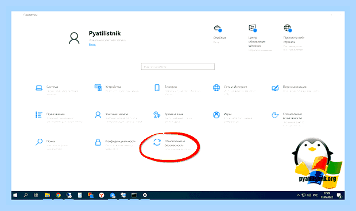Open the Игры (Xbox) settings category
This screenshot has width=356, height=211.
point(233,118)
